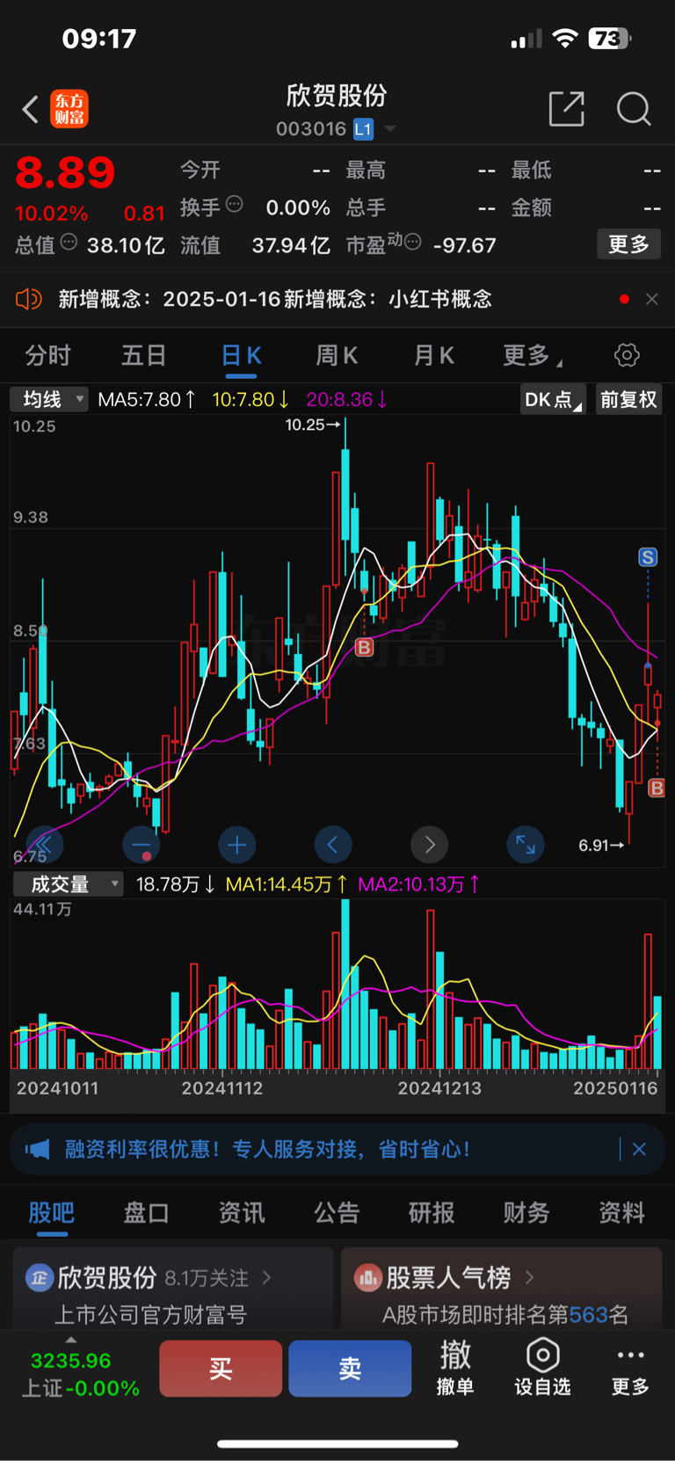
Task: Tap the 更多 quote details button
Action: tap(628, 243)
